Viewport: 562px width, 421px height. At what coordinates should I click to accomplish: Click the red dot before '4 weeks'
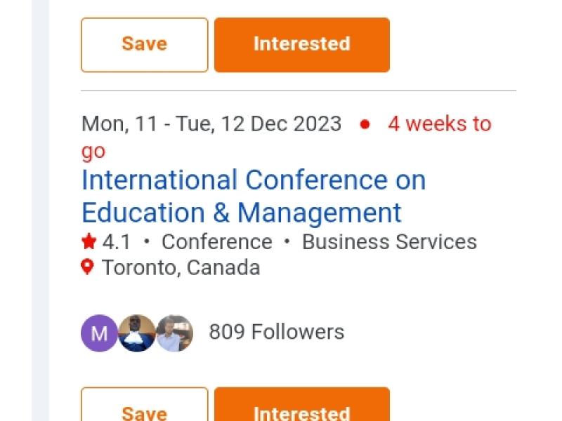point(365,125)
